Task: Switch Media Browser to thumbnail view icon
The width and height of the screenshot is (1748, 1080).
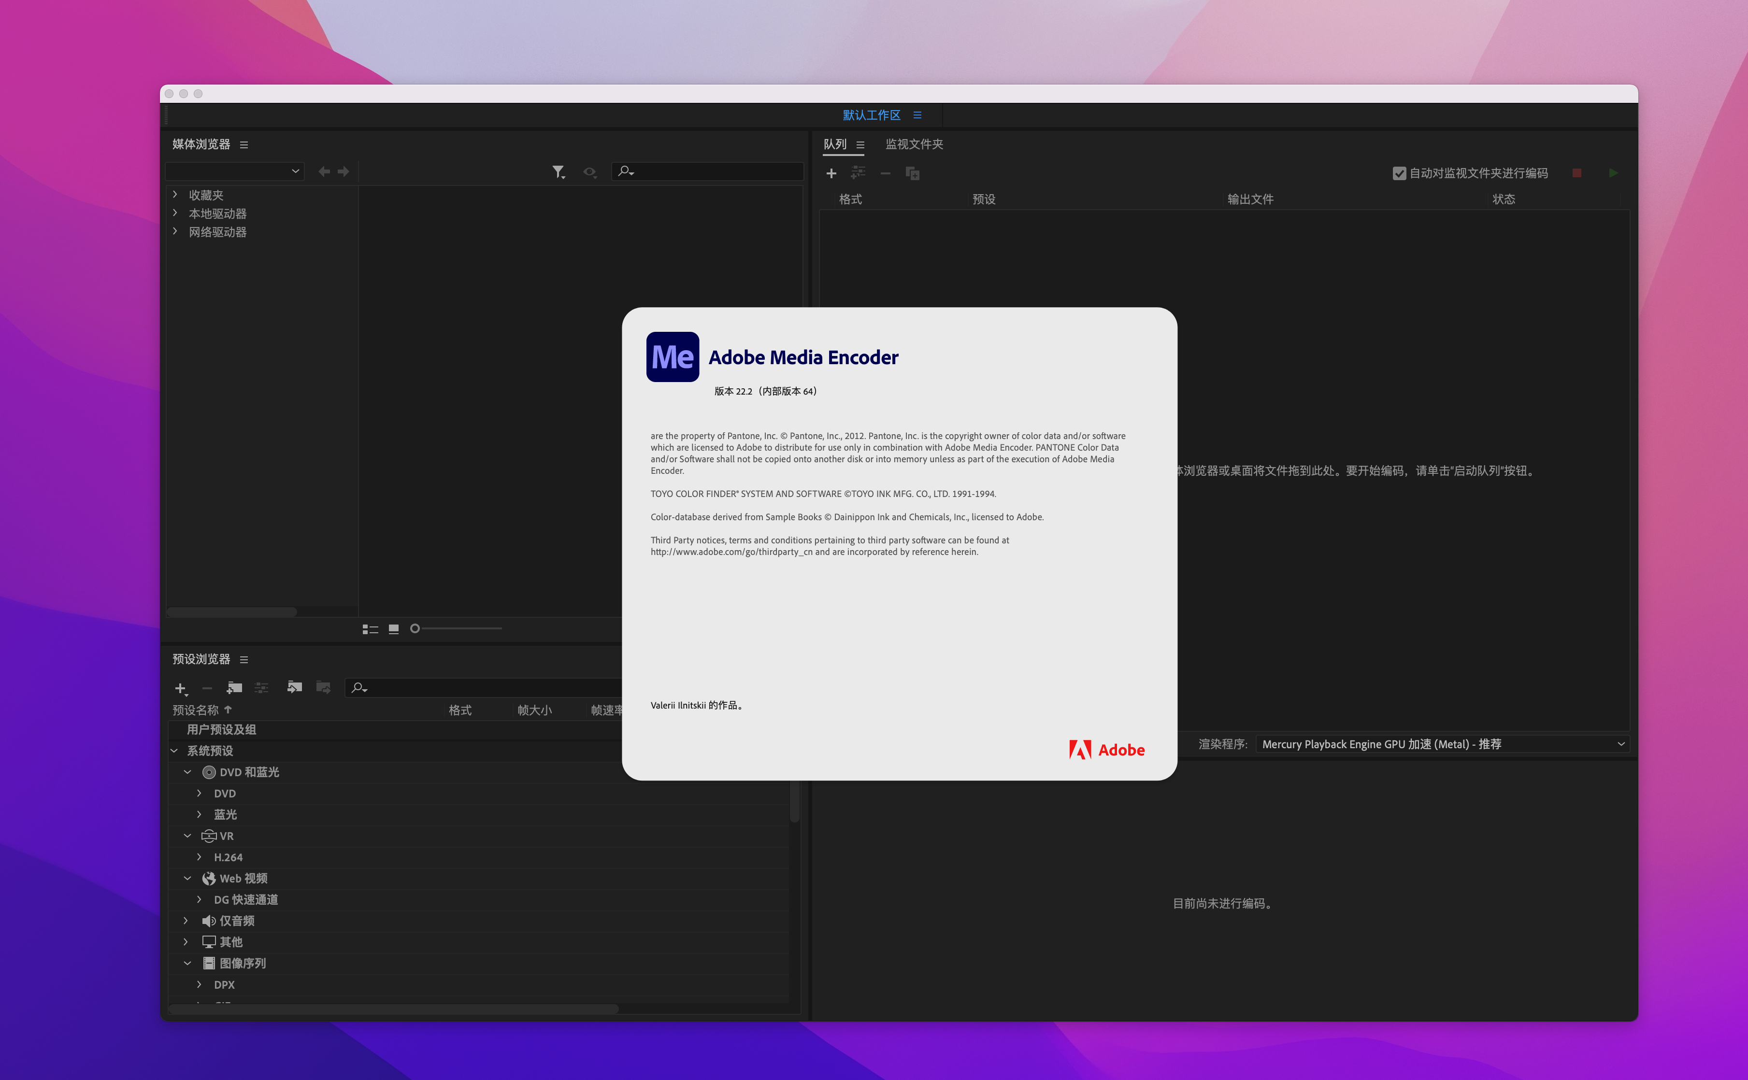Action: click(394, 628)
